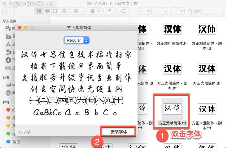Click the 搜索 search field
The width and height of the screenshot is (226, 148).
click(205, 11)
